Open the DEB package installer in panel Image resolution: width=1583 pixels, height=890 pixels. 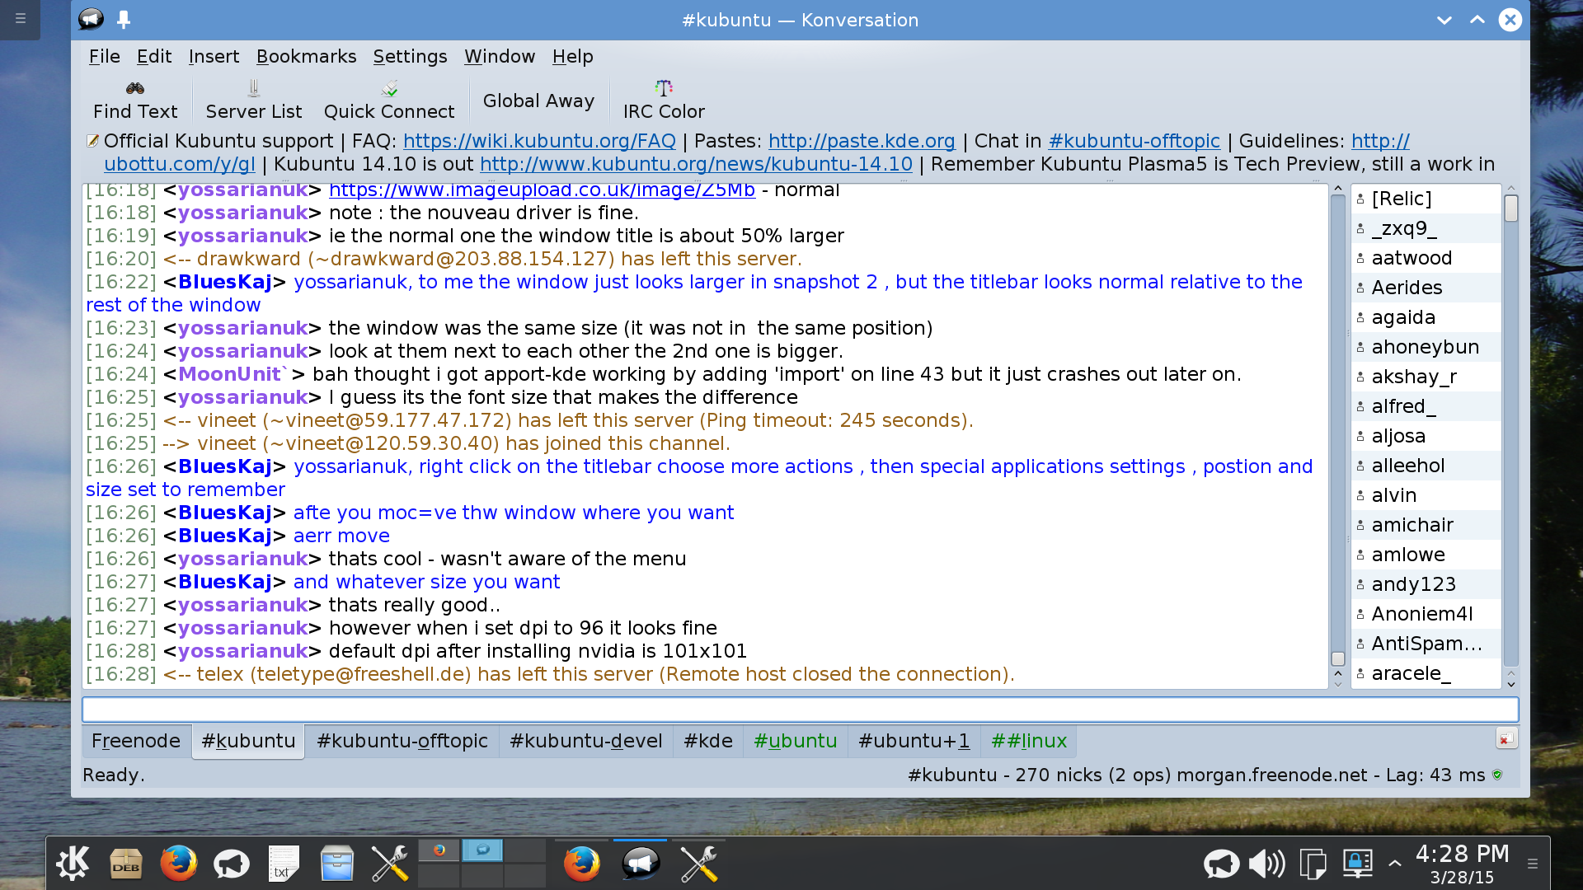[126, 864]
